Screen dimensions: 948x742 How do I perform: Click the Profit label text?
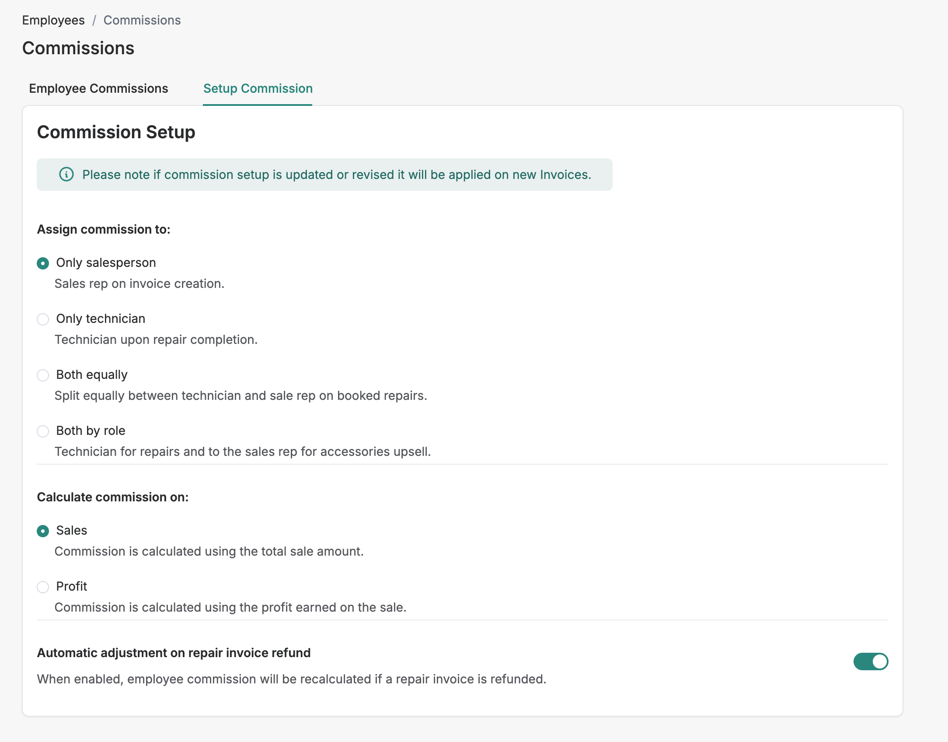tap(72, 586)
